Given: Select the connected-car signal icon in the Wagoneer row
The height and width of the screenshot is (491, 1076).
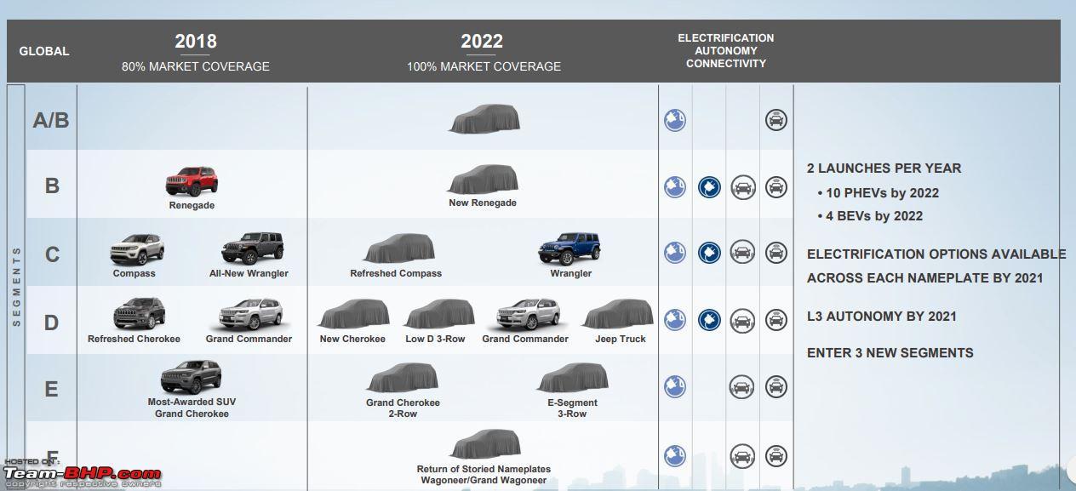Looking at the screenshot, I should (776, 455).
